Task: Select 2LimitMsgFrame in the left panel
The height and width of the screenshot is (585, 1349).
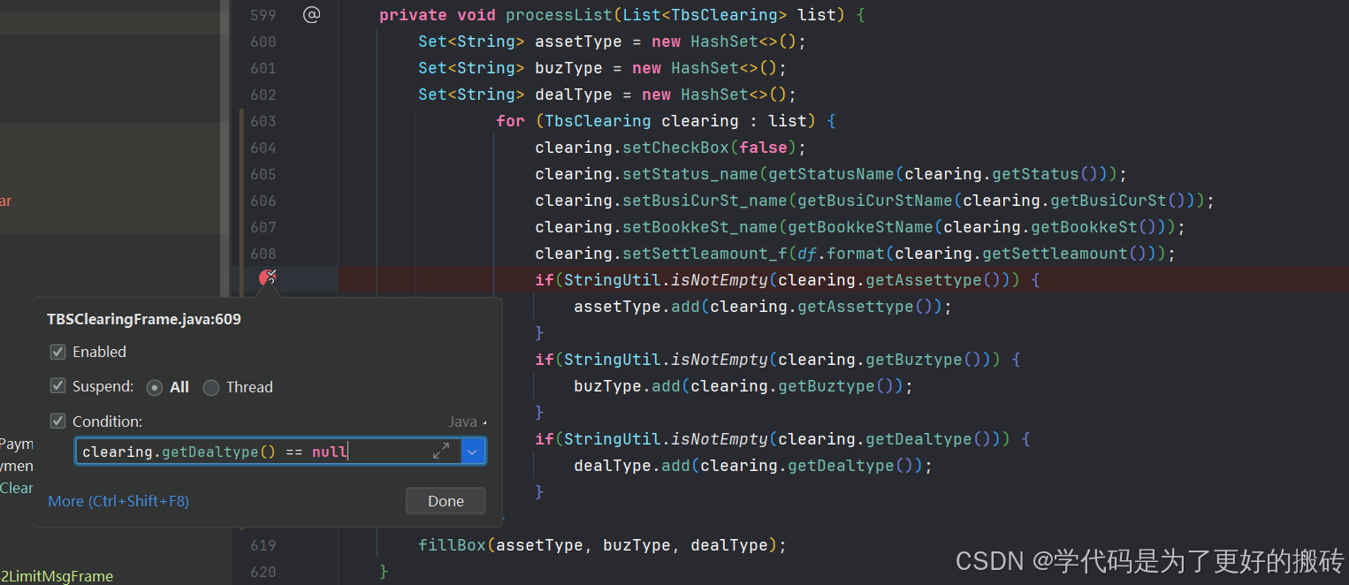Action: (57, 575)
